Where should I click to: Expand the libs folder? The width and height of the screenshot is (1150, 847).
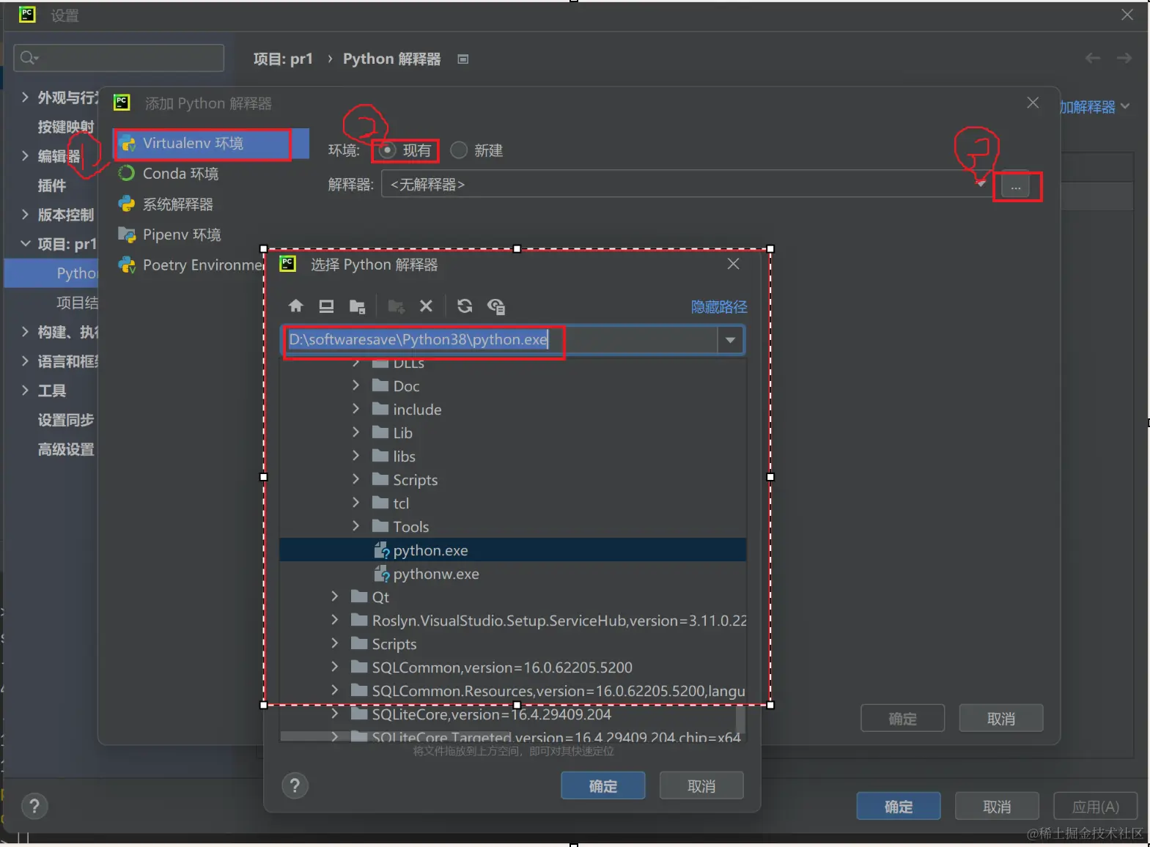pos(356,456)
